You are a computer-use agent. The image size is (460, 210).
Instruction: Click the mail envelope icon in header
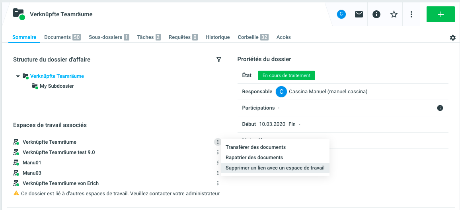359,14
